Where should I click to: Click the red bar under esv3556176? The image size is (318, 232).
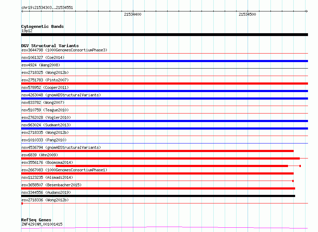172,166
